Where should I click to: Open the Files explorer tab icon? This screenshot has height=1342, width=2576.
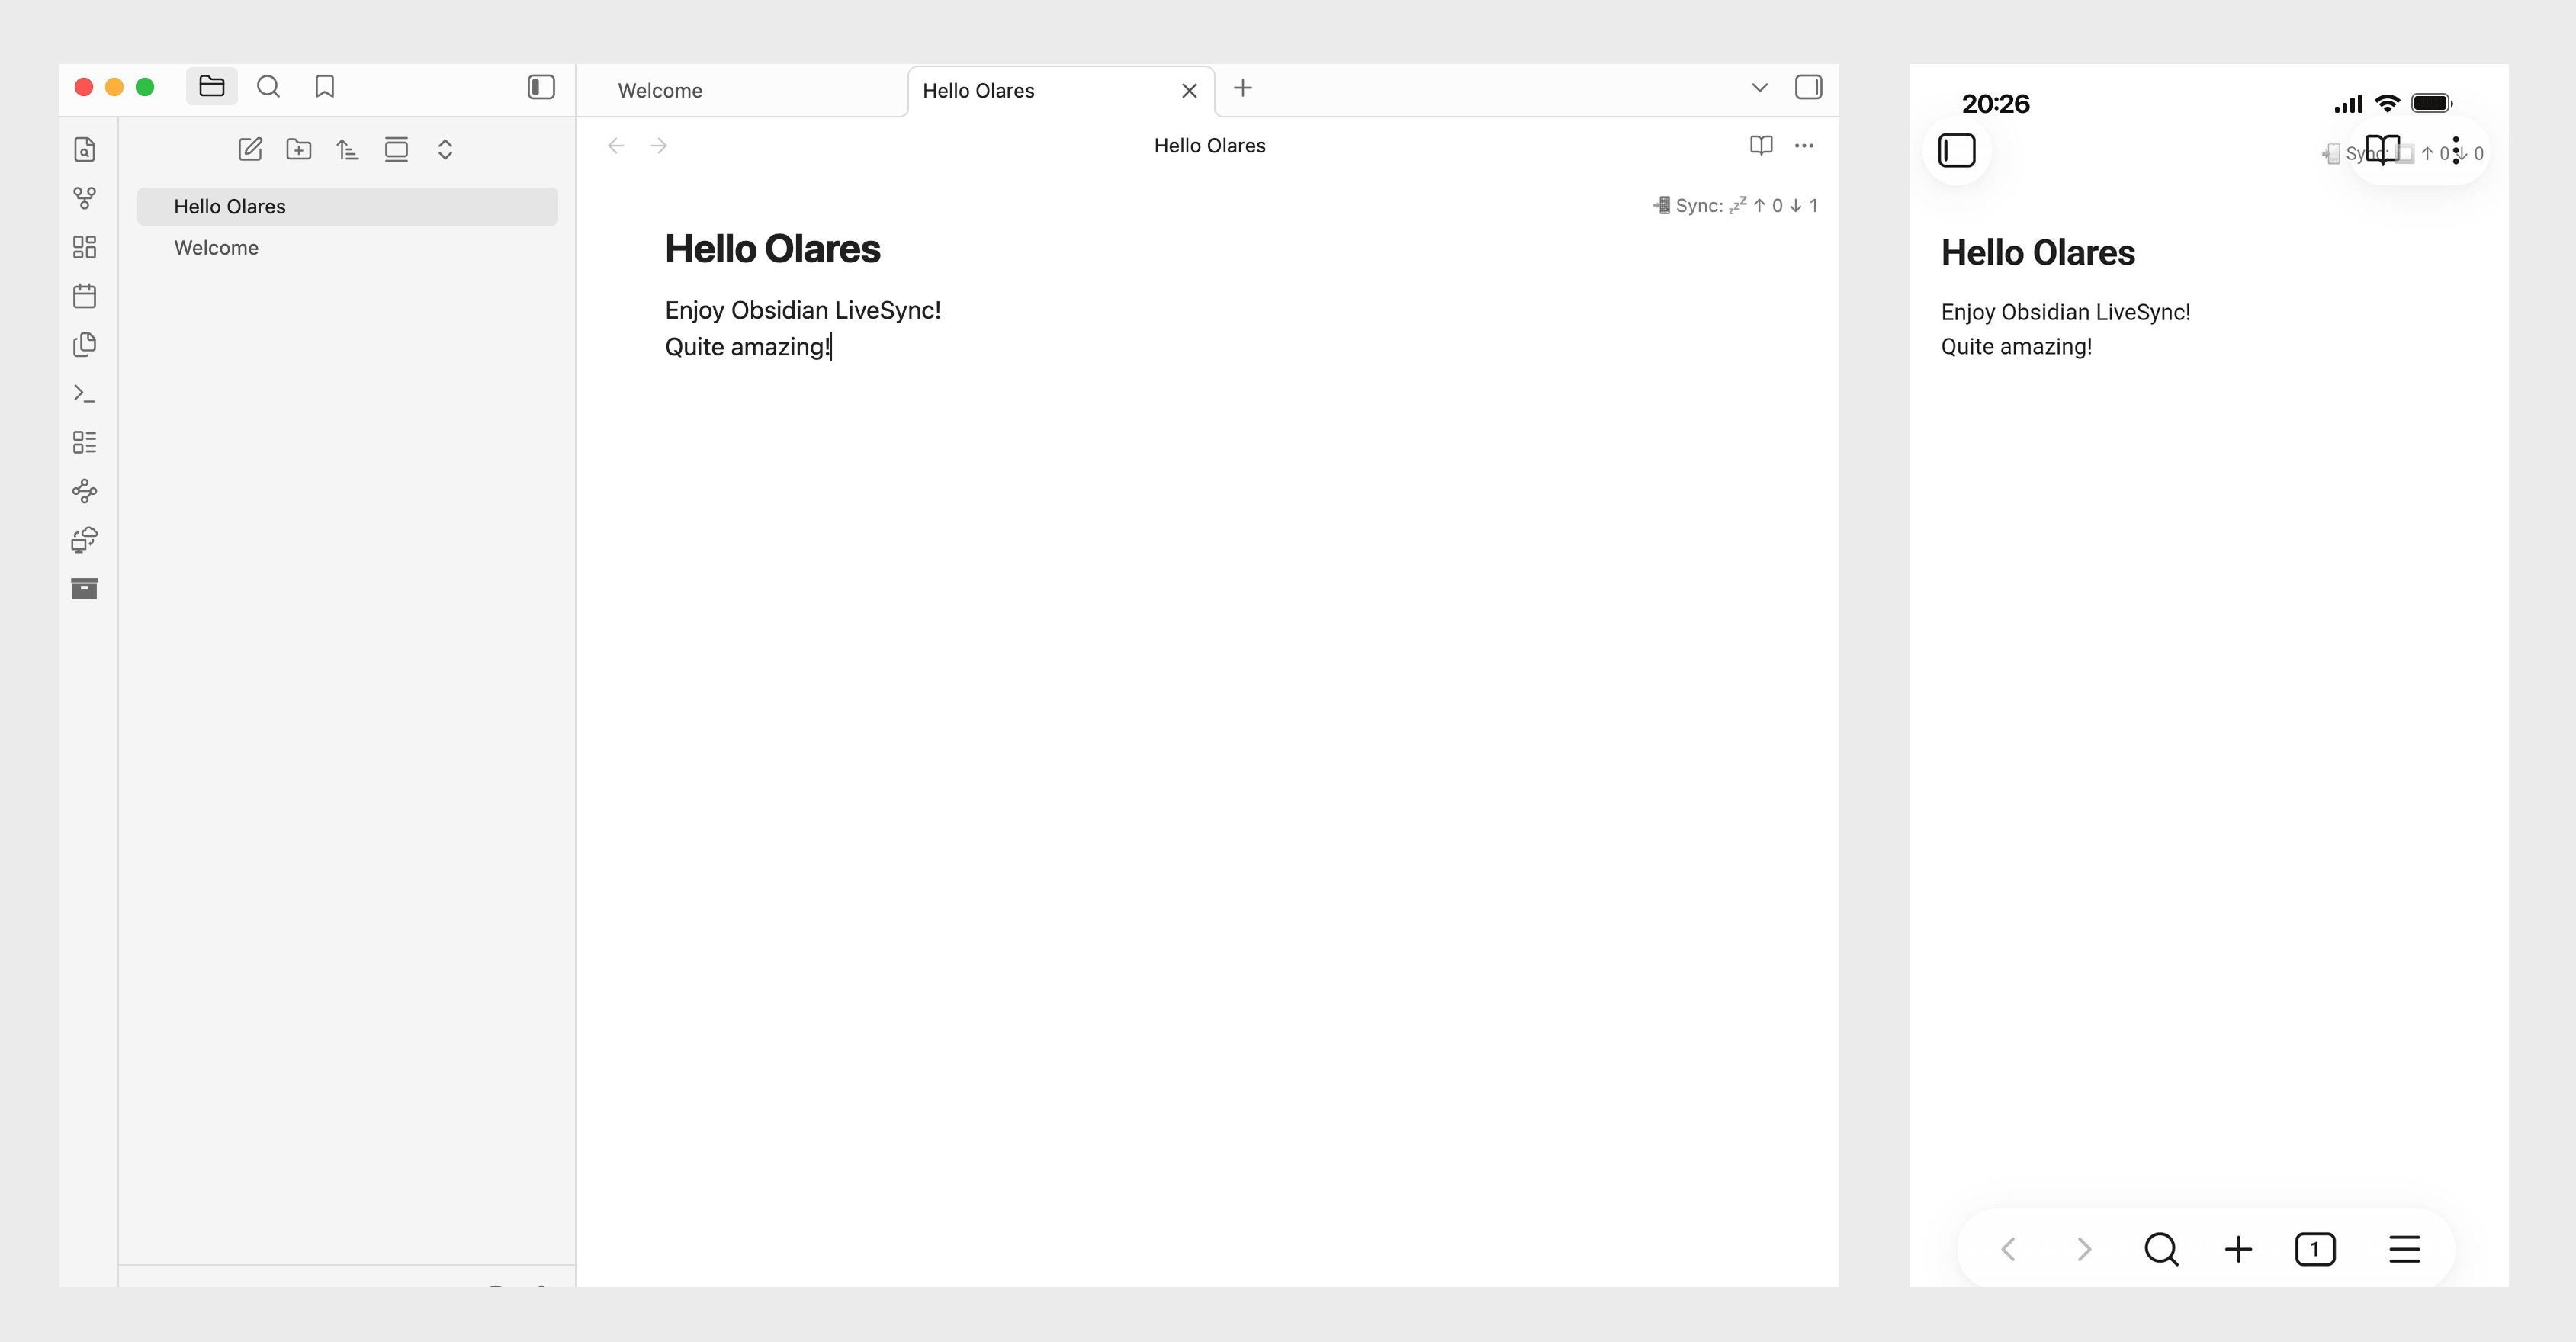click(x=211, y=87)
